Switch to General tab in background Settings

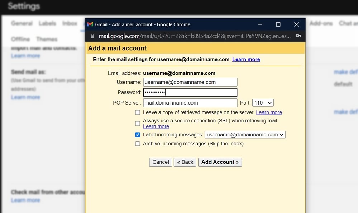(22, 23)
